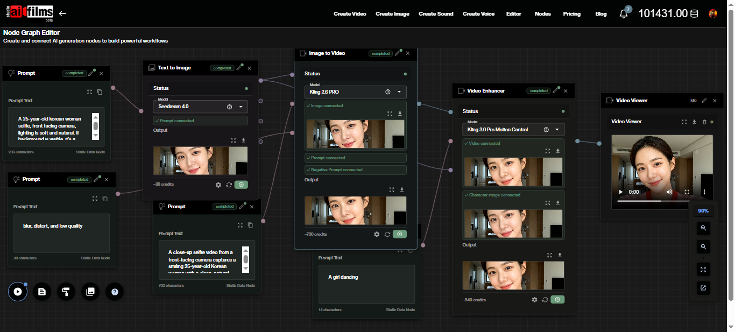Duplicate the Prompt node using the copy icon
The width and height of the screenshot is (735, 332).
pyautogui.click(x=99, y=92)
